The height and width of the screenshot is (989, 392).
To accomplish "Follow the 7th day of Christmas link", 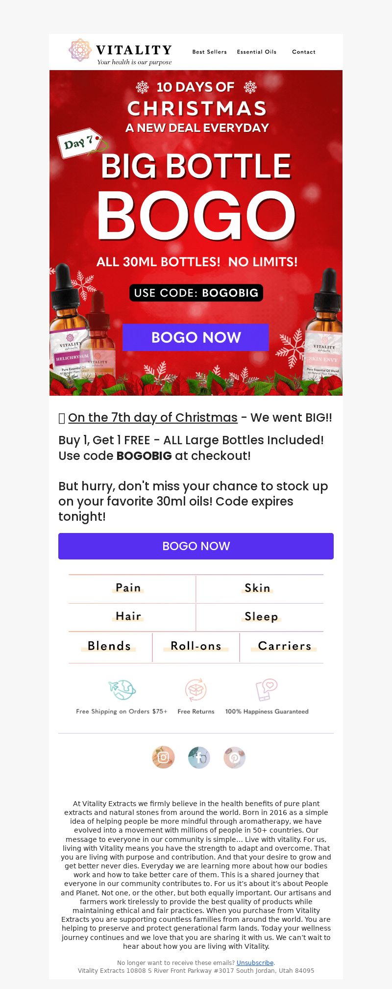I will (x=153, y=417).
